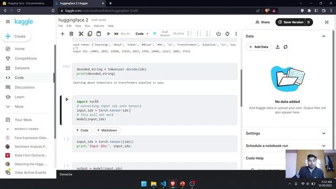Open the Console panel
The height and width of the screenshot is (189, 336).
[x=66, y=174]
